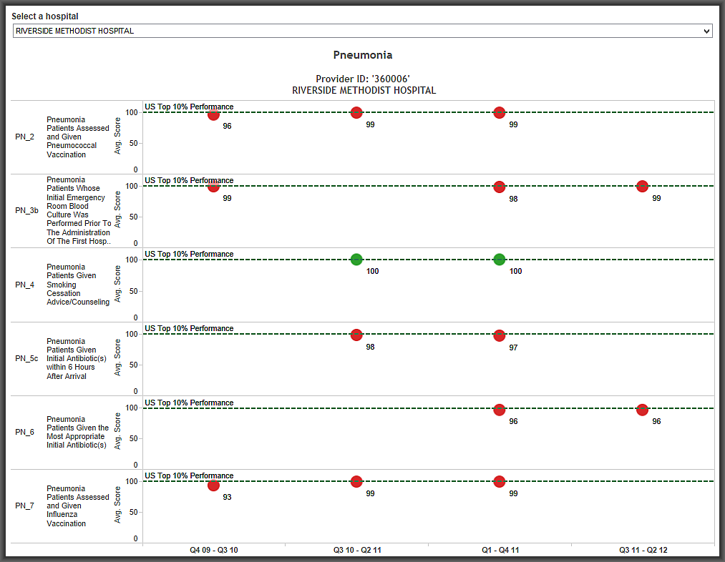Click PN_6 marker at Q1 - Q4 11

[x=500, y=410]
